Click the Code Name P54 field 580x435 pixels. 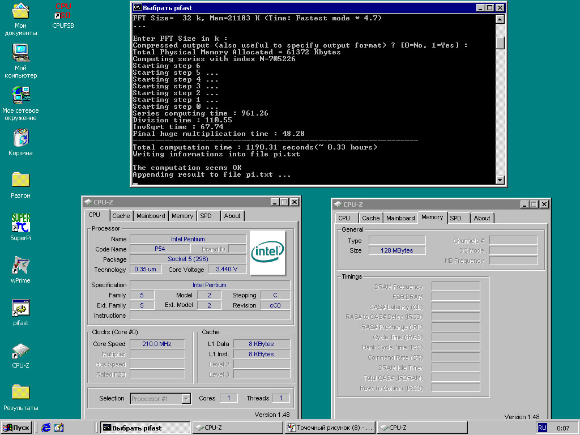(x=160, y=249)
